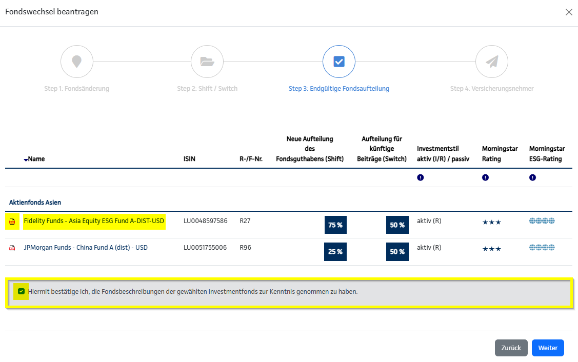
Task: Close the Fondswechsel beantragen dialog
Action: point(569,12)
